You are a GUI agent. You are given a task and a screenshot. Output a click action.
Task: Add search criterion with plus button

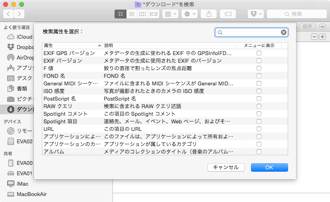(322, 37)
